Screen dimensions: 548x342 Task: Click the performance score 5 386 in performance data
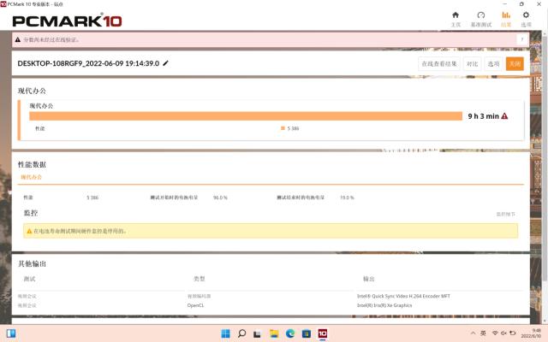point(92,198)
